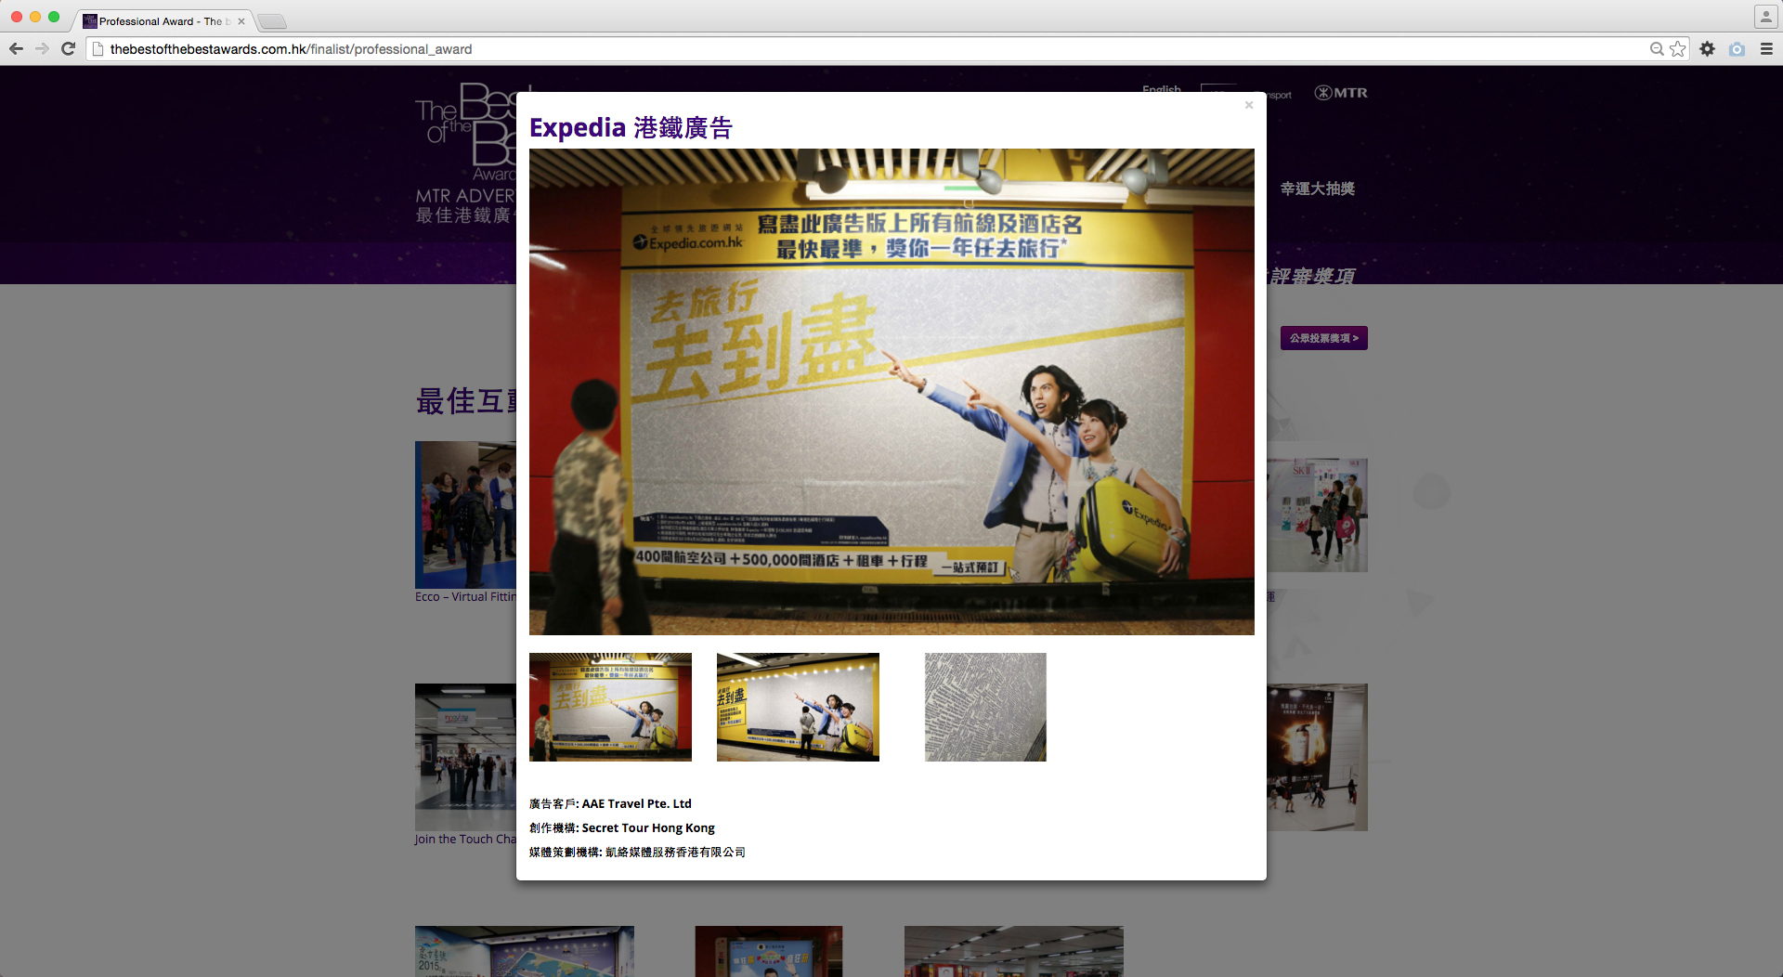The height and width of the screenshot is (977, 1783).
Task: Open the 幸運大抽獎 menu item
Action: click(x=1317, y=189)
